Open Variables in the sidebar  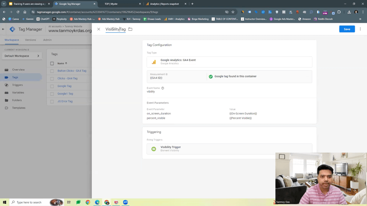[18, 92]
